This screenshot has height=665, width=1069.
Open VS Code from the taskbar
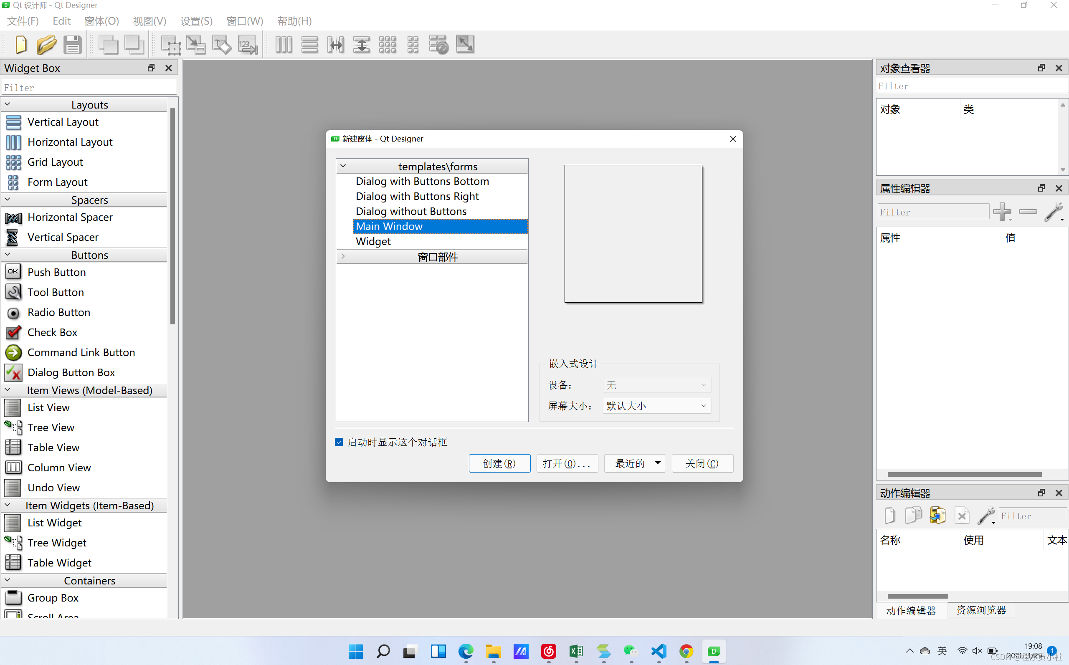659,651
